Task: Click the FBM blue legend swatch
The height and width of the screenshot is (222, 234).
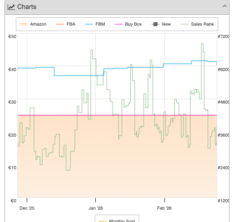Action: pos(89,24)
